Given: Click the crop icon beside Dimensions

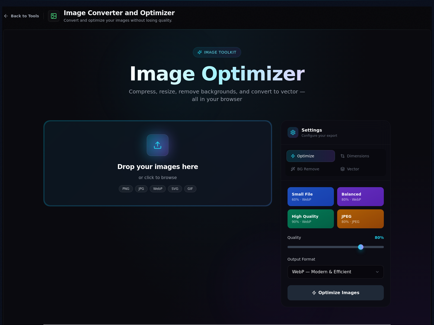Looking at the screenshot, I should tap(343, 156).
